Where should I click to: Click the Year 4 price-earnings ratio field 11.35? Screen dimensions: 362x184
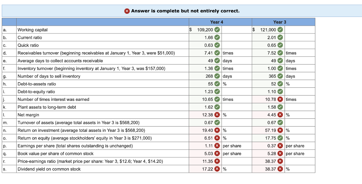pos(205,161)
